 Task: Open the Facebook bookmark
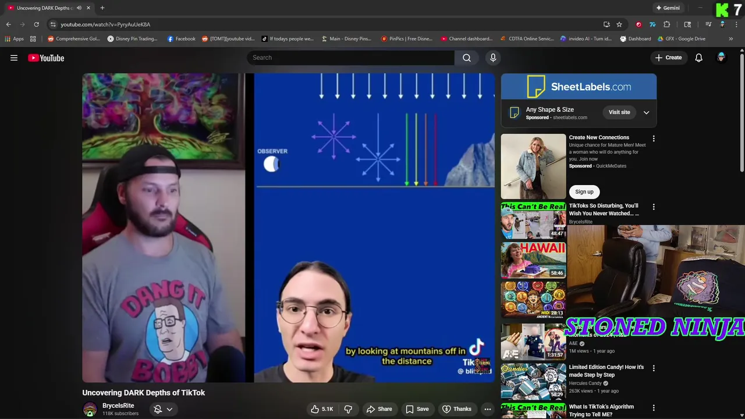181,39
